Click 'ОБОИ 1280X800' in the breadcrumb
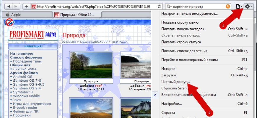This screenshot has height=118, width=257. point(94,42)
